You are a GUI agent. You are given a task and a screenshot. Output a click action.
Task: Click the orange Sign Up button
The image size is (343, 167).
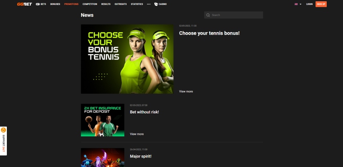point(321,4)
